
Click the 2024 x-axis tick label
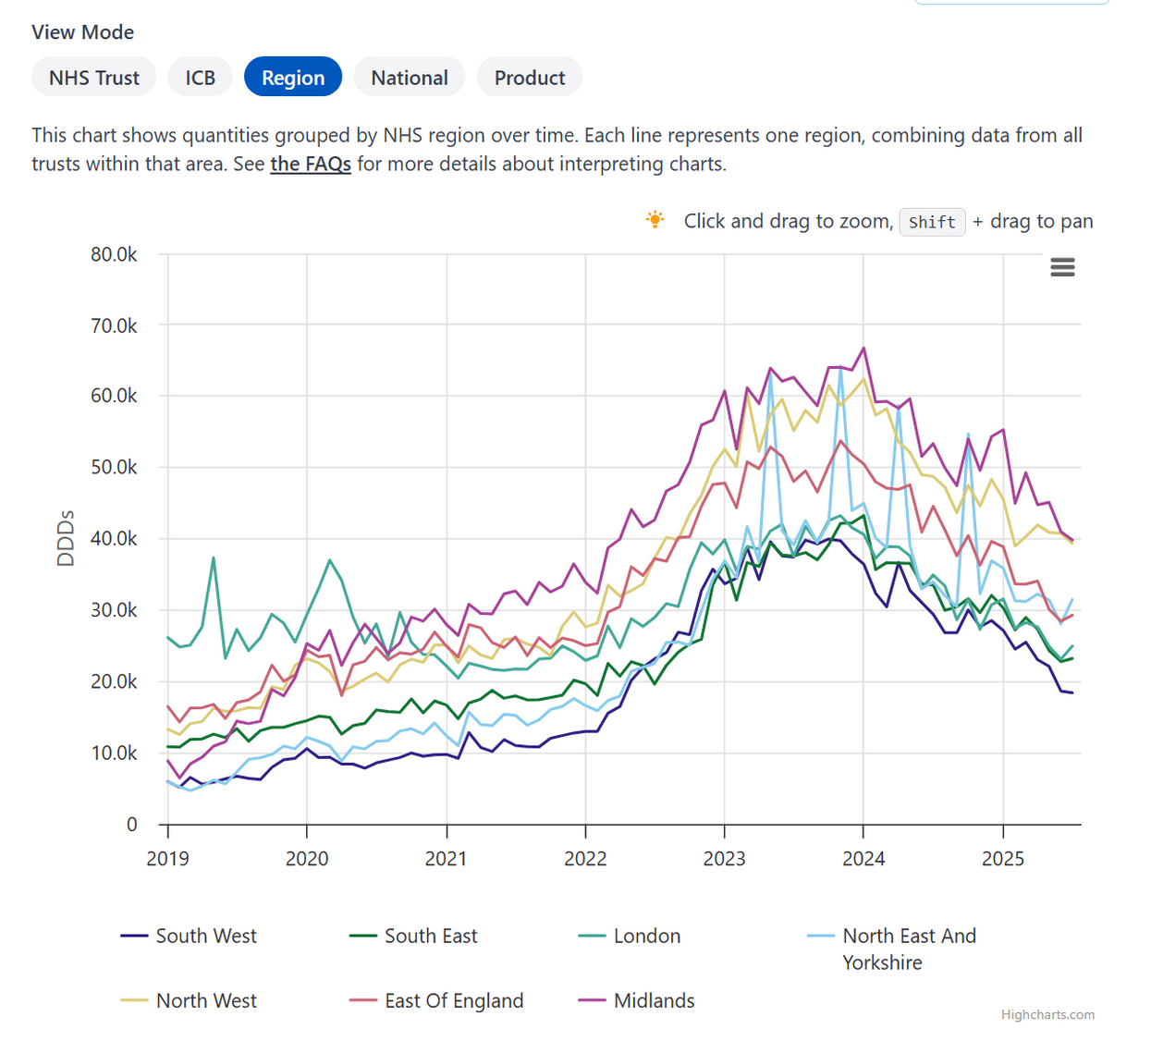pos(863,859)
